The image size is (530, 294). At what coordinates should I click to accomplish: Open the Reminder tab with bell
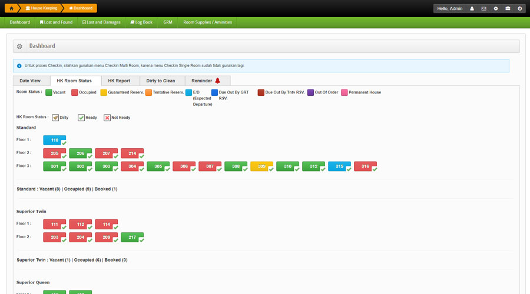(x=207, y=81)
